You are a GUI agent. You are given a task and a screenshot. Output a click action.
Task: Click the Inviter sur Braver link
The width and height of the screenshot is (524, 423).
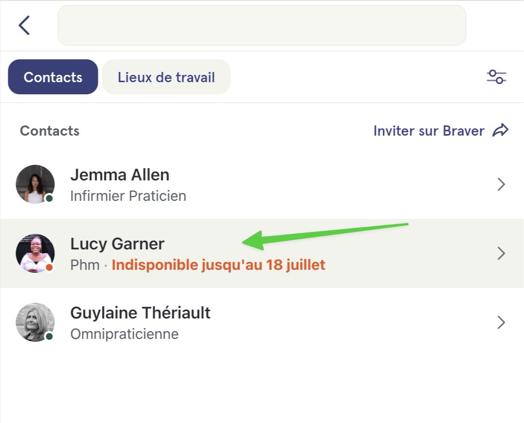point(429,131)
